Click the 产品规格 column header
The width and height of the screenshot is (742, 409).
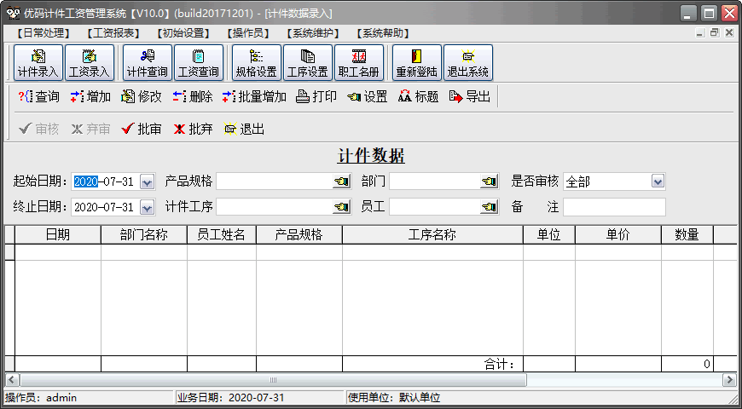pos(299,235)
